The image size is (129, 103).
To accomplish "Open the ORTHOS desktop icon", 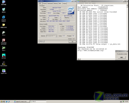I will [4, 56].
